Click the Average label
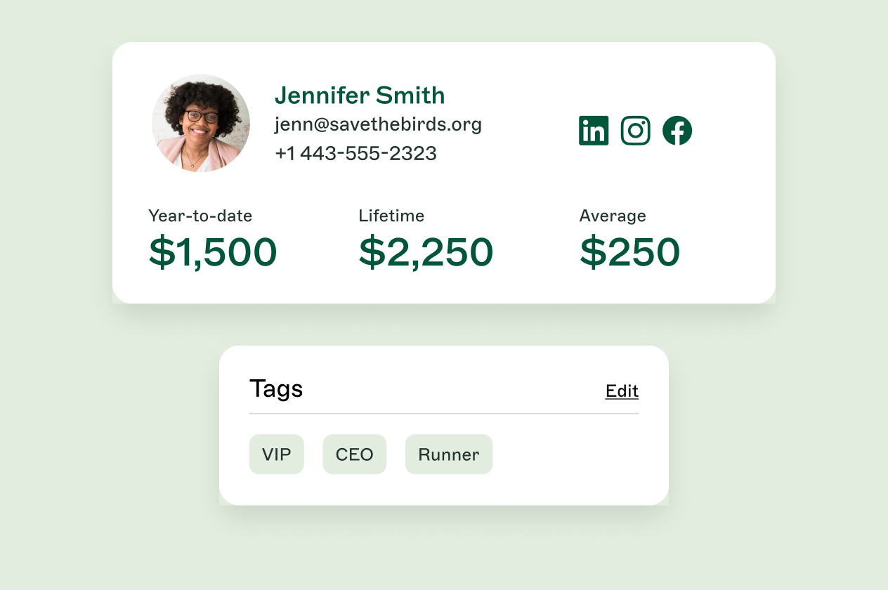The width and height of the screenshot is (888, 590). (x=613, y=216)
